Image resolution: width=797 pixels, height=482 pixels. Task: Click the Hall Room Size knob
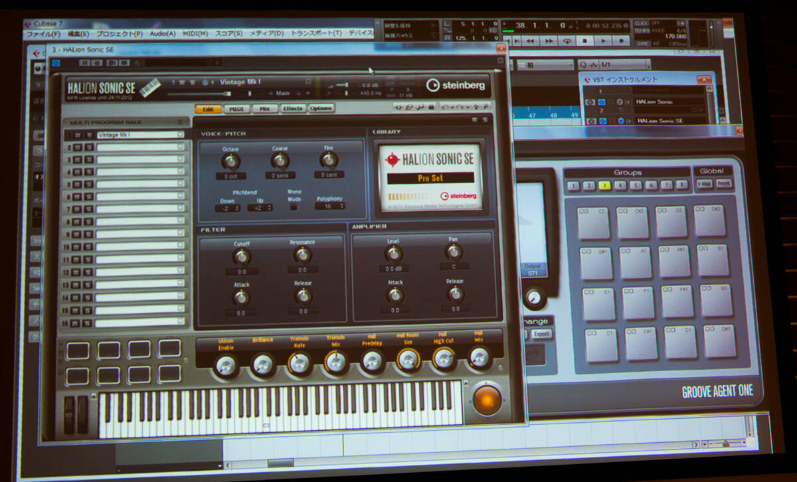[407, 359]
